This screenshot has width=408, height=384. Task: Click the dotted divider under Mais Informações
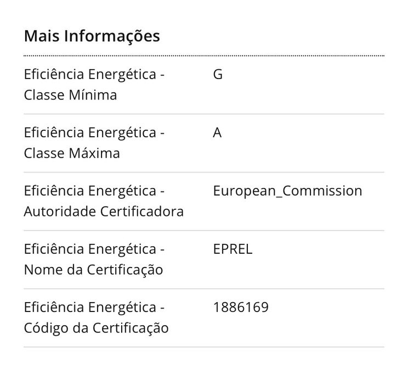tap(204, 56)
